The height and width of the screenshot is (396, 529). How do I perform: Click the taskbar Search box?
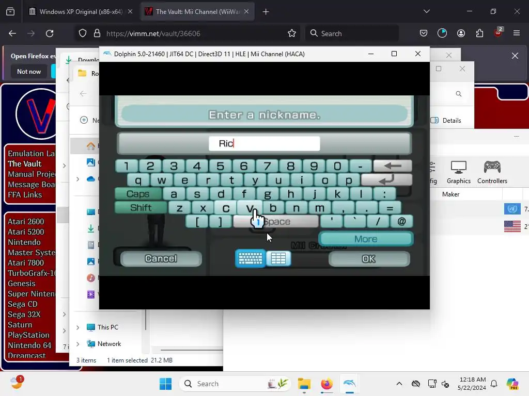click(235, 384)
